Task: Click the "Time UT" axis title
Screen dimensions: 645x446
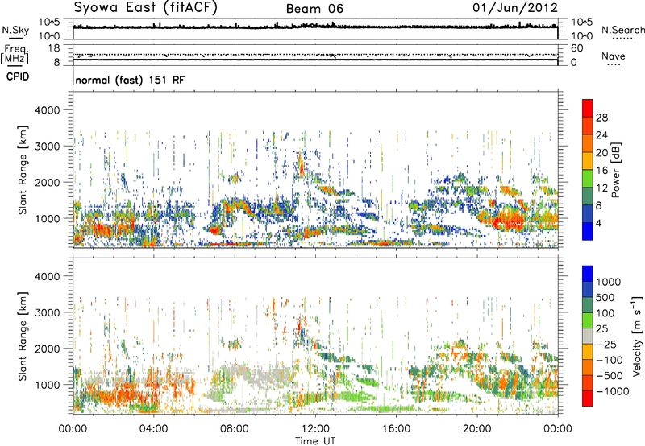Action: (315, 441)
